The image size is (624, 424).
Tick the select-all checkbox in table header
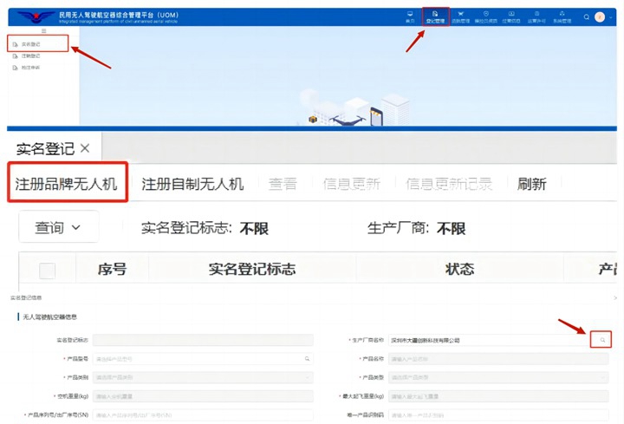[47, 271]
